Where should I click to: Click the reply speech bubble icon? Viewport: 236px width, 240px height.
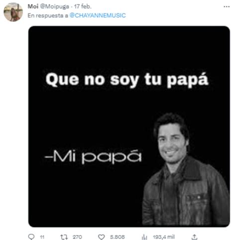click(x=31, y=237)
